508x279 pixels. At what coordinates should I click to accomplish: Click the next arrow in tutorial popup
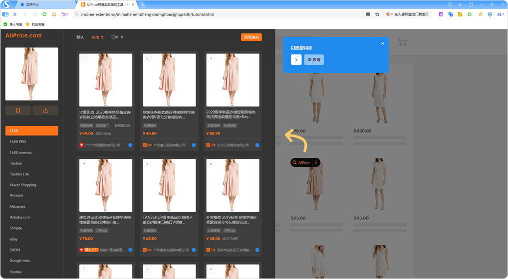point(296,60)
